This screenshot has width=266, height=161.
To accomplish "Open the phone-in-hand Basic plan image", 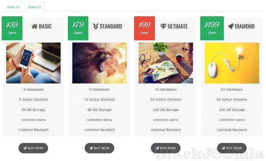I will [33, 63].
